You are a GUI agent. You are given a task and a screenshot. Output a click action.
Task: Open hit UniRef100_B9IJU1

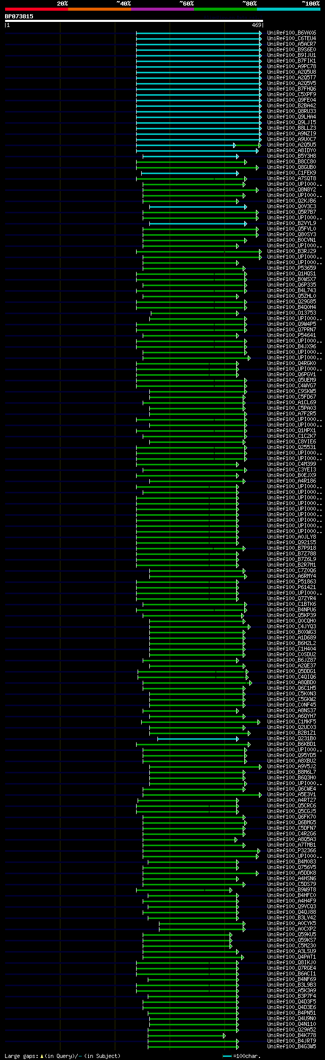291,55
